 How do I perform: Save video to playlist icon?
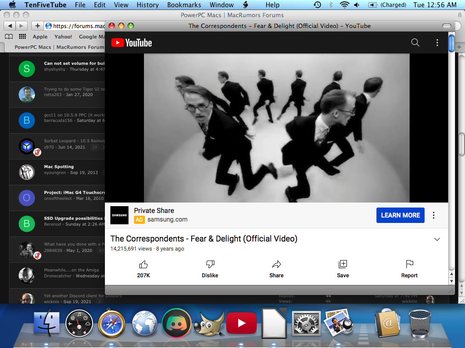[x=343, y=264]
